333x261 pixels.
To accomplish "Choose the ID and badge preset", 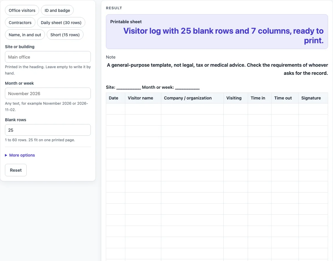I will [x=57, y=10].
